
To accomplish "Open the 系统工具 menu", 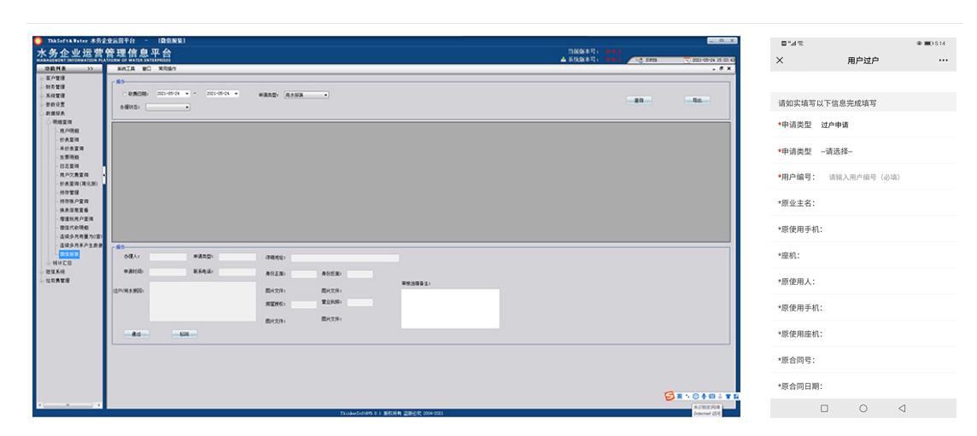I will coord(126,67).
